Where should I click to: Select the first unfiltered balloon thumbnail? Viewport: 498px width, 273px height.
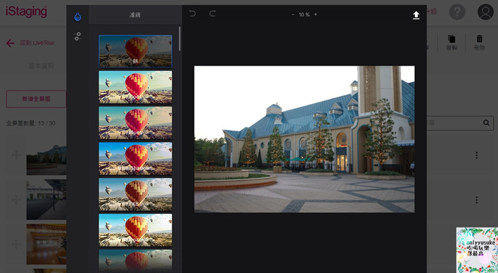[135, 51]
